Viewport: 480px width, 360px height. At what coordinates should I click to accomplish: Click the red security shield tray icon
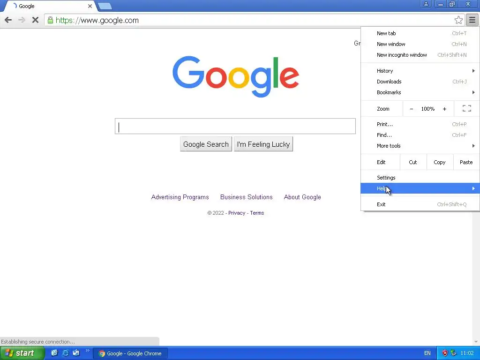tap(445, 353)
